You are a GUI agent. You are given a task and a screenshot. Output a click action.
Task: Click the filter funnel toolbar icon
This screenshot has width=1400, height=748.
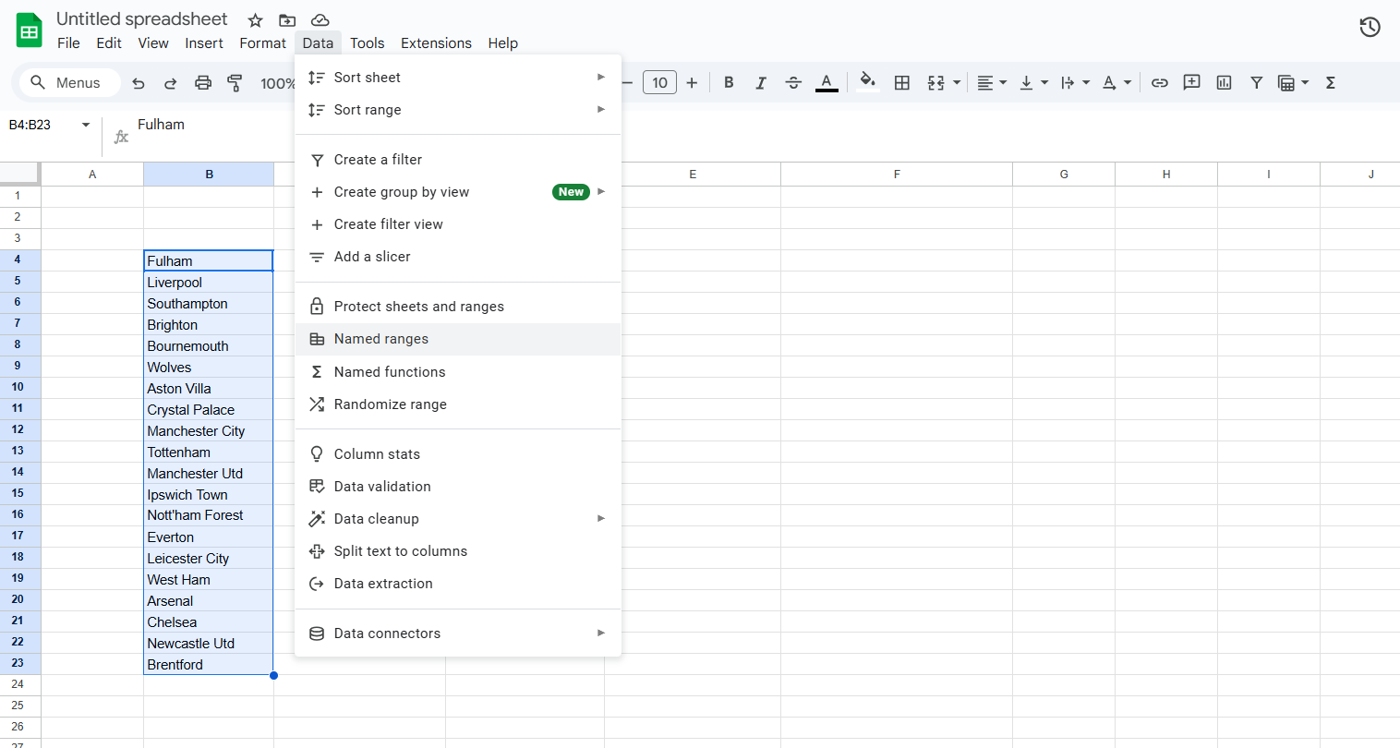[1257, 83]
